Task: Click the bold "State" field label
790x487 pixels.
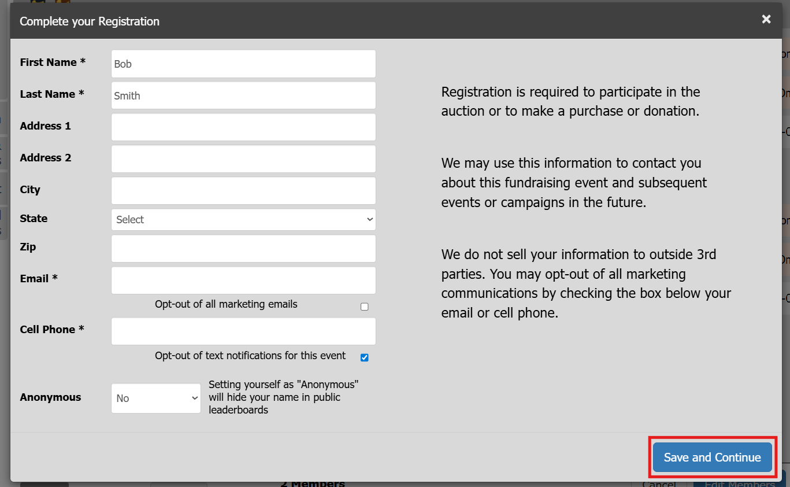Action: click(x=34, y=219)
